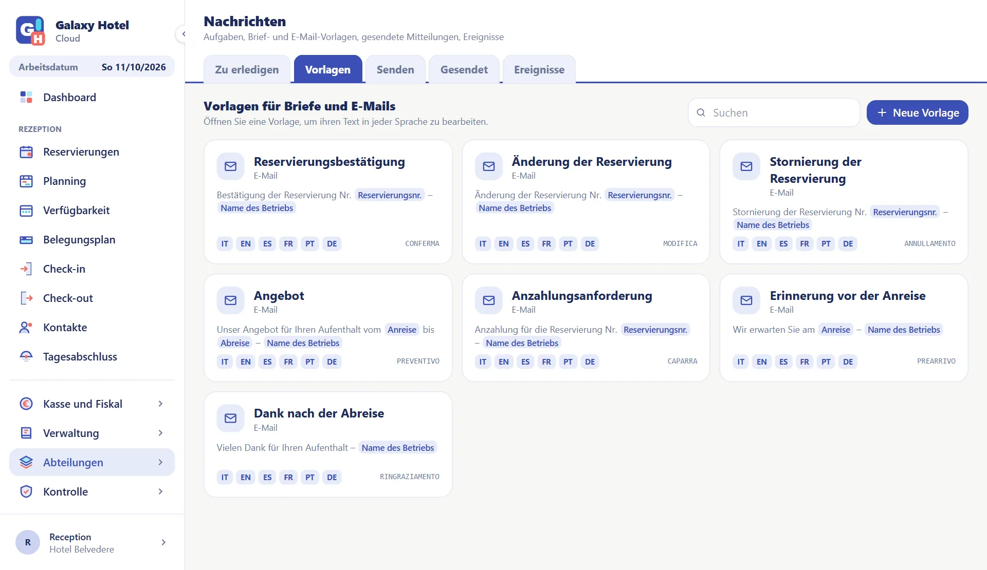Expand the Abteilungen submenu chevron

pos(160,462)
